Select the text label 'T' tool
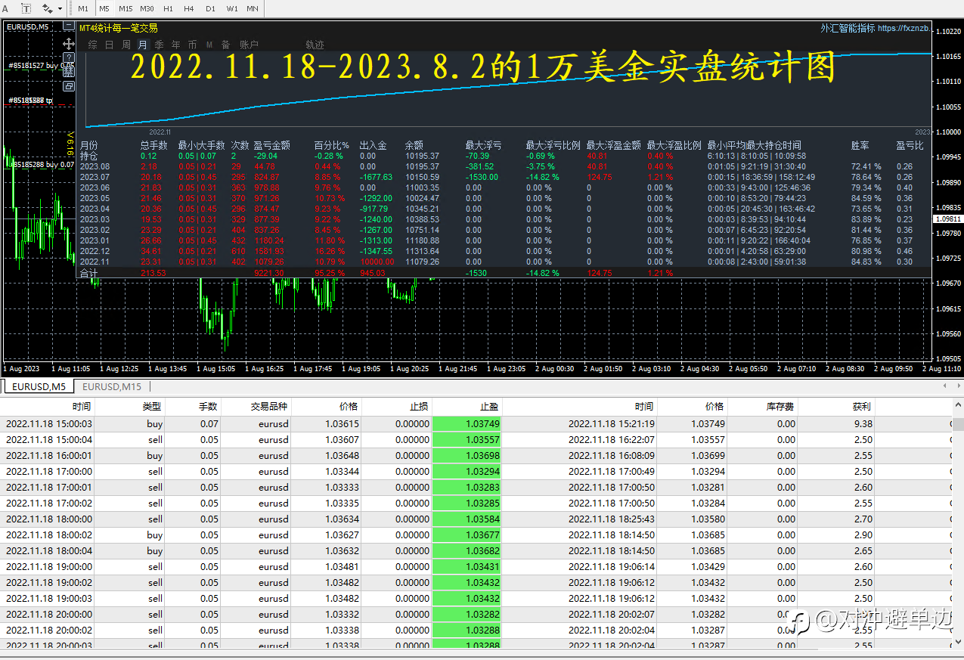The image size is (964, 660). coord(26,8)
